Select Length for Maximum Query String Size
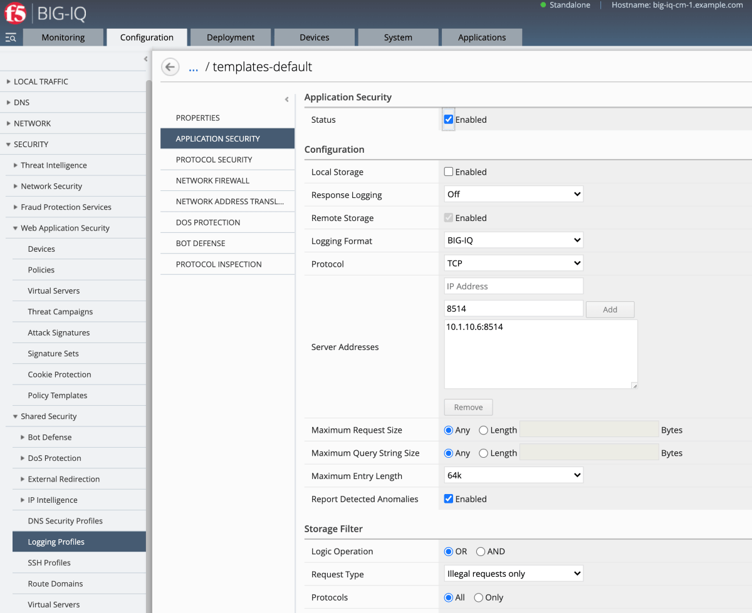The height and width of the screenshot is (613, 752). pyautogui.click(x=483, y=453)
